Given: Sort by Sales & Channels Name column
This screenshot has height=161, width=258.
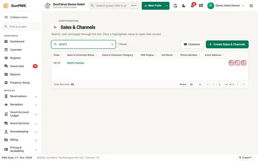Looking at the screenshot, I should coord(82,55).
